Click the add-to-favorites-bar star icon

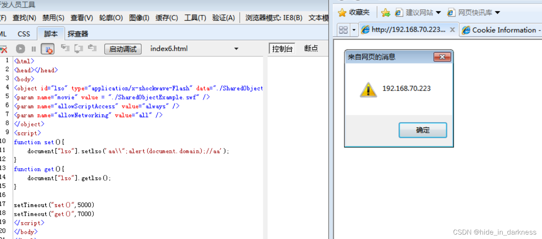(x=385, y=13)
